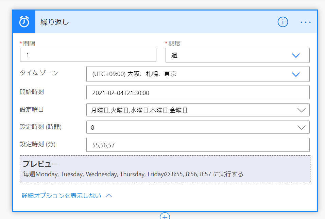Viewport: 325px width, 219px height.
Task: Open the info icon for the trigger
Action: coord(283,22)
